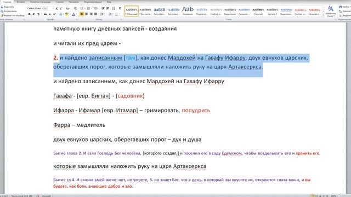Select Align Right paragraph alignment
351x197 pixels.
pos(91,14)
